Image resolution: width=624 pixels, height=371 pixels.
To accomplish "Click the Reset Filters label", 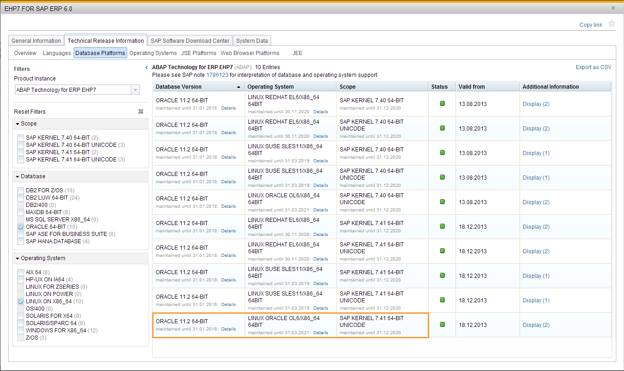I will 30,112.
